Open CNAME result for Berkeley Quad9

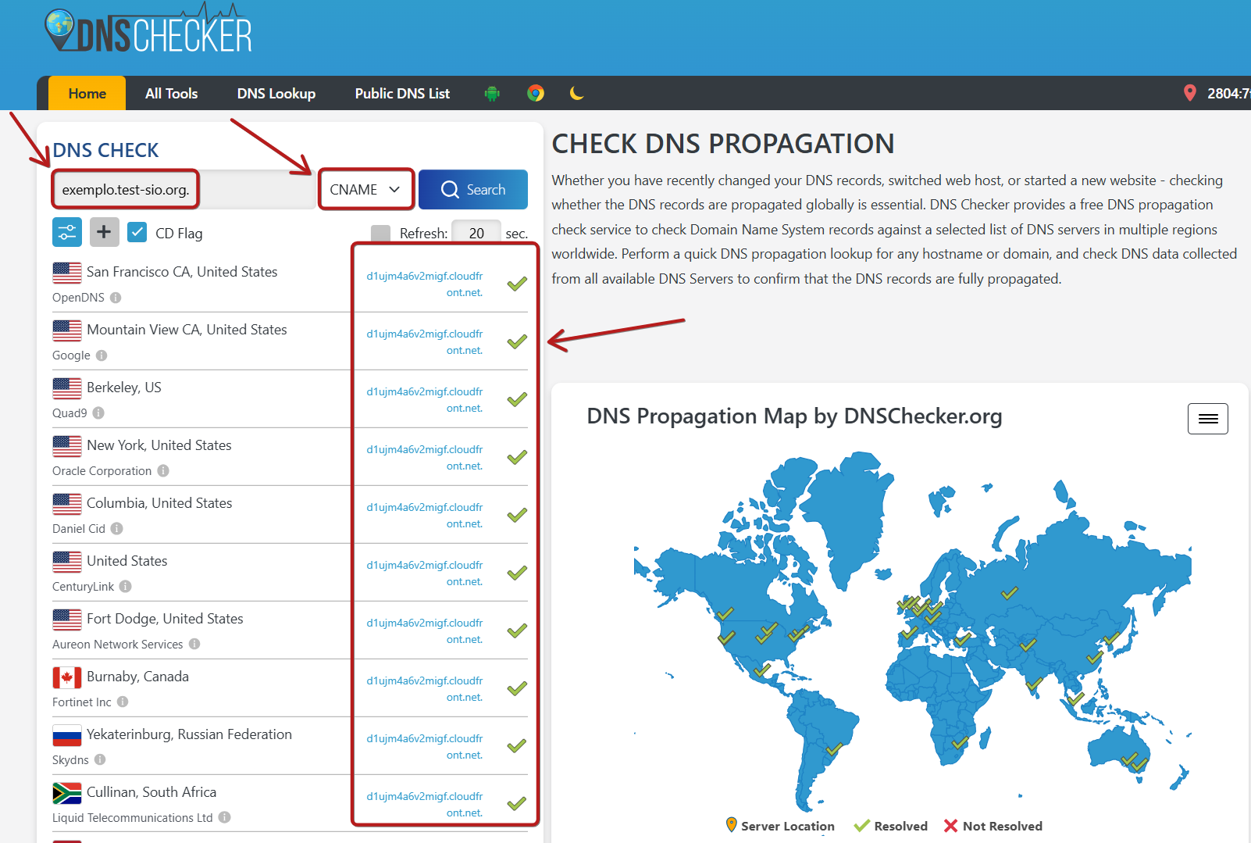pyautogui.click(x=425, y=400)
